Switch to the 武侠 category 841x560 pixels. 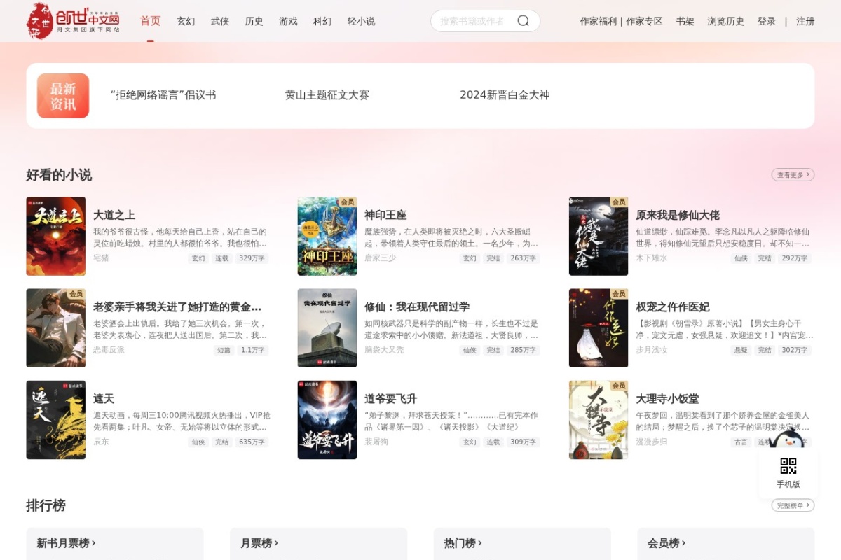(220, 21)
